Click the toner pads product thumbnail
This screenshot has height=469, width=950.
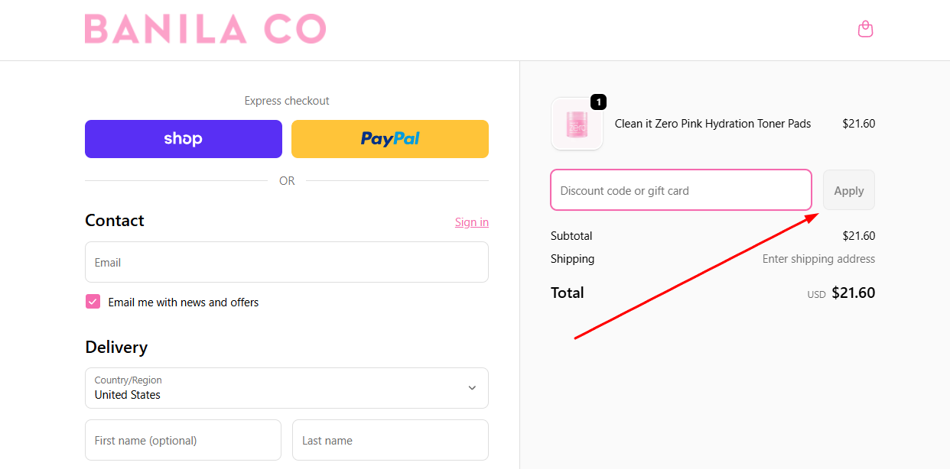(x=577, y=124)
